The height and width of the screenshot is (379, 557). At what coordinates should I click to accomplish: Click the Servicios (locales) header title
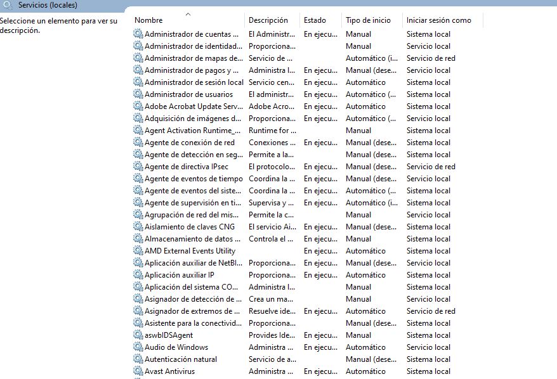[x=48, y=5]
